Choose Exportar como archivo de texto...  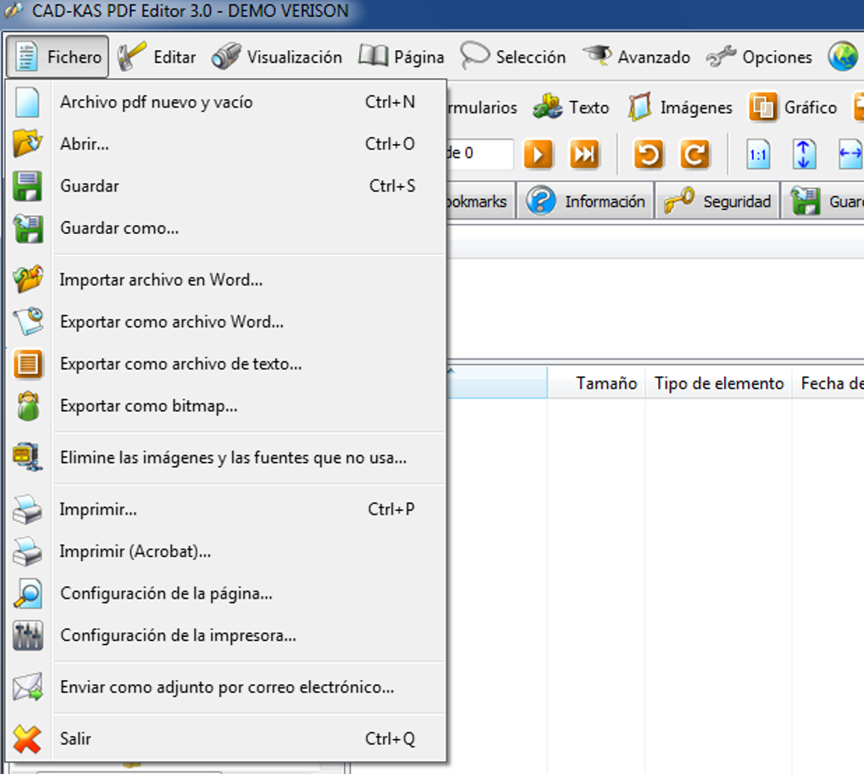tap(226, 364)
